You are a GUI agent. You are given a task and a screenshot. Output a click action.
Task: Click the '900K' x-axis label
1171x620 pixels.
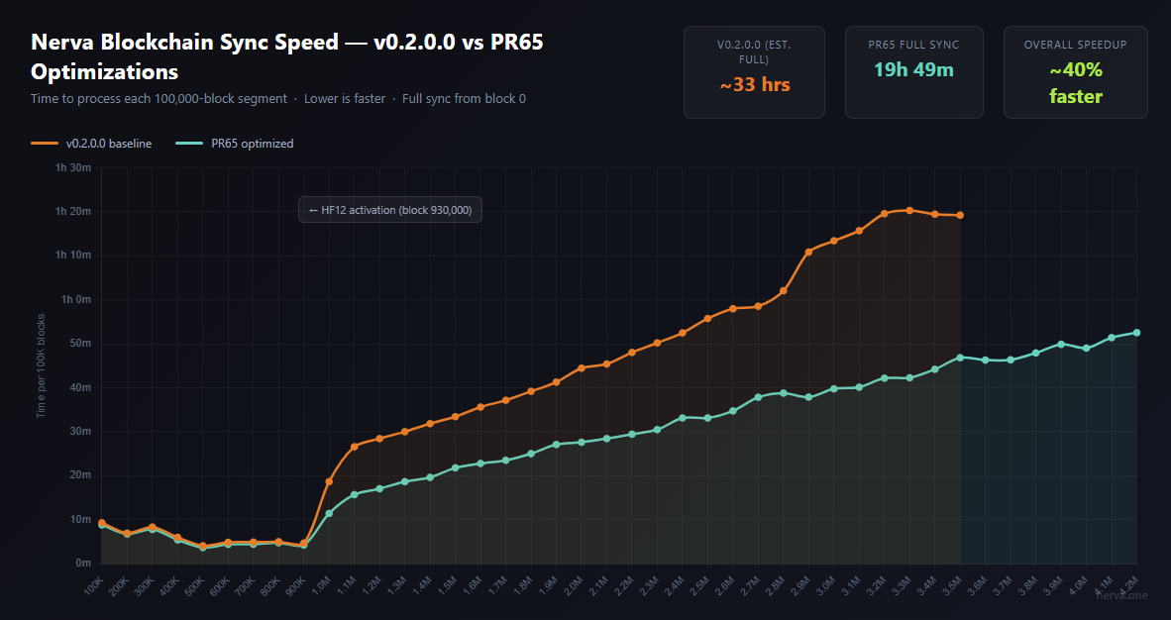[x=296, y=584]
